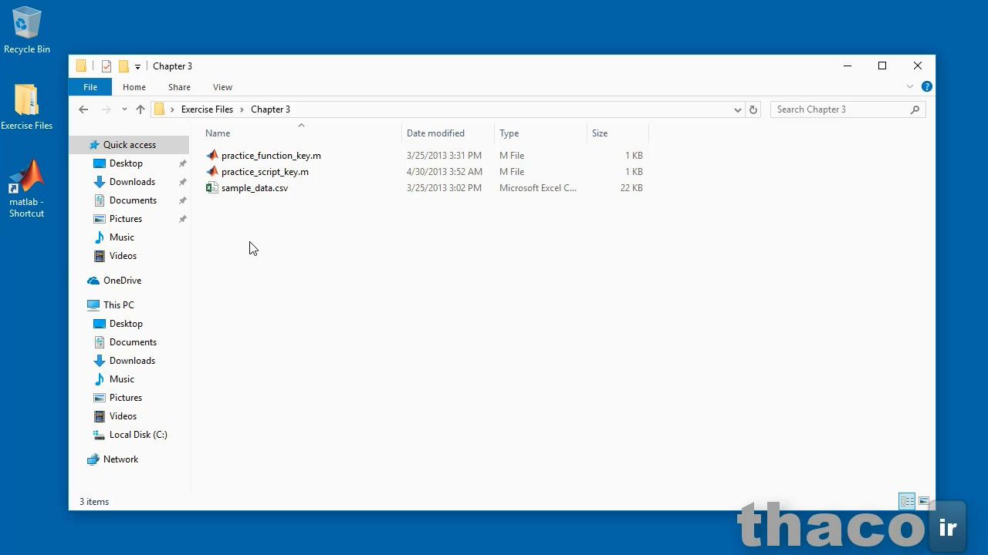This screenshot has width=988, height=555.
Task: Select the practice_function_key.m file
Action: [271, 156]
